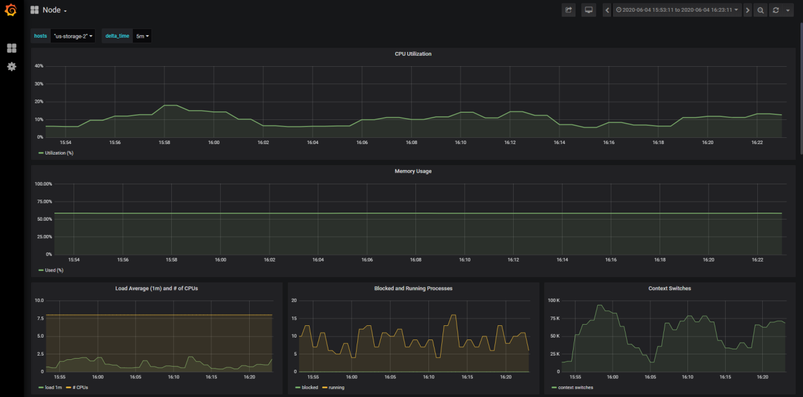Open Dashboards from the sidebar grid icon
803x397 pixels.
11,48
